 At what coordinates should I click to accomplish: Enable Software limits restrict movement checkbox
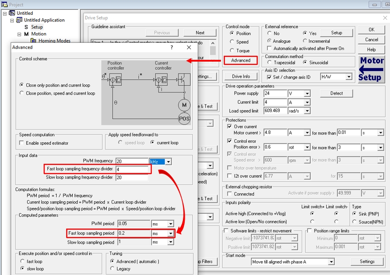click(226, 230)
